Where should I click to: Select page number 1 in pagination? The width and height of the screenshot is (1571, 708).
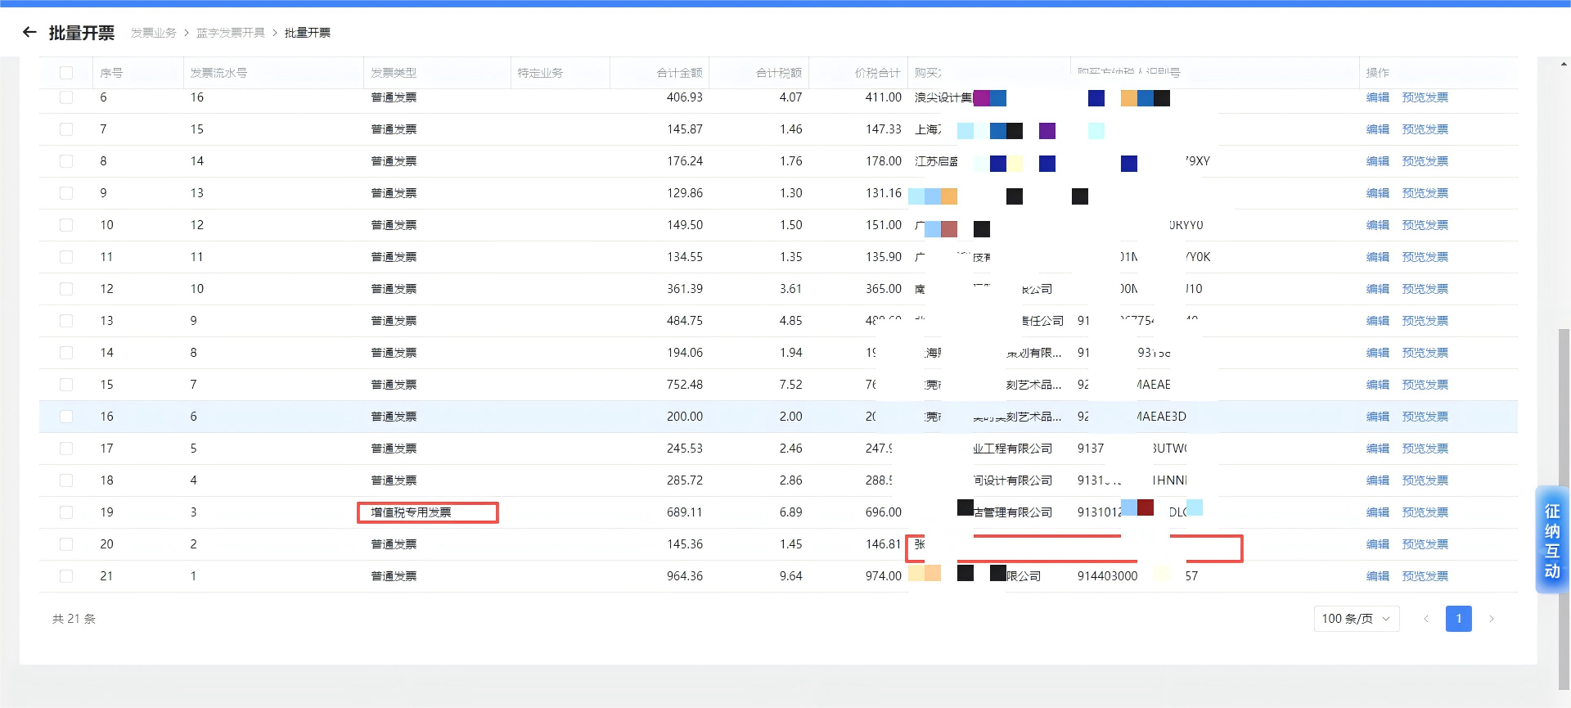tap(1458, 619)
